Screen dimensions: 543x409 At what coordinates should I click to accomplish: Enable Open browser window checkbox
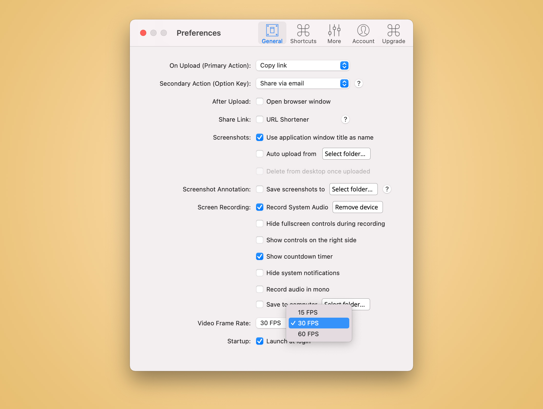(x=260, y=101)
